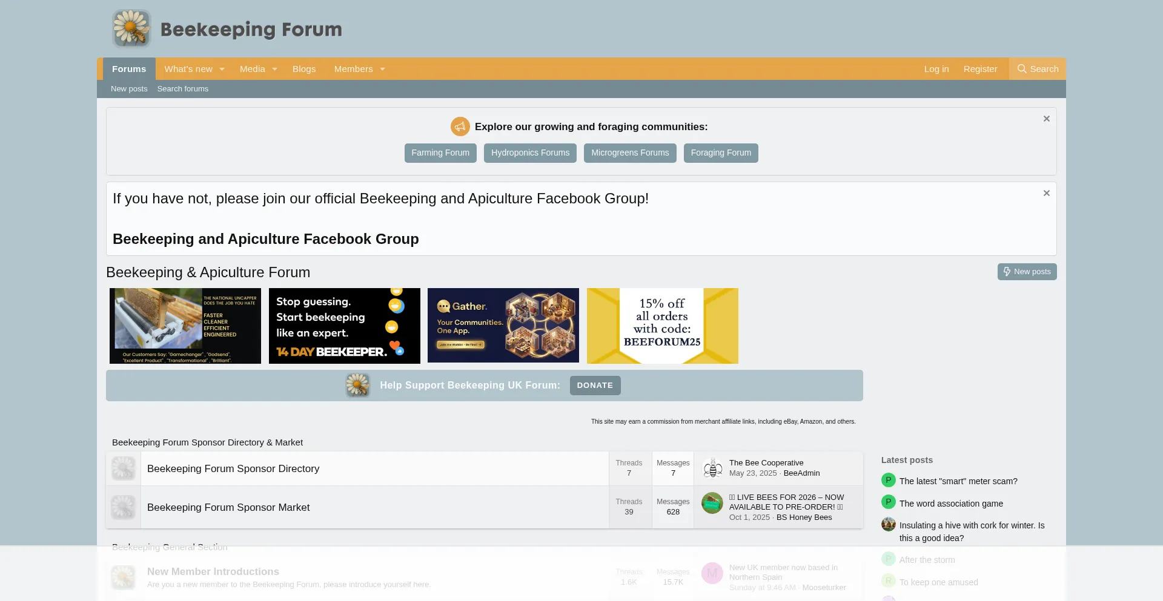This screenshot has width=1163, height=601.
Task: Select the Forums menu item
Action: pos(129,68)
